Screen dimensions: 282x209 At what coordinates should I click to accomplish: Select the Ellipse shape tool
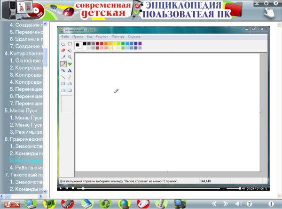63,90
